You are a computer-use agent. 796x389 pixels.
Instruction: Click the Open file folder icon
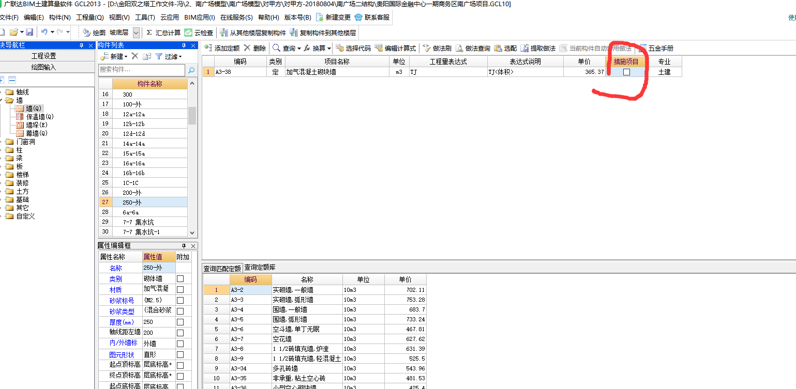click(13, 33)
